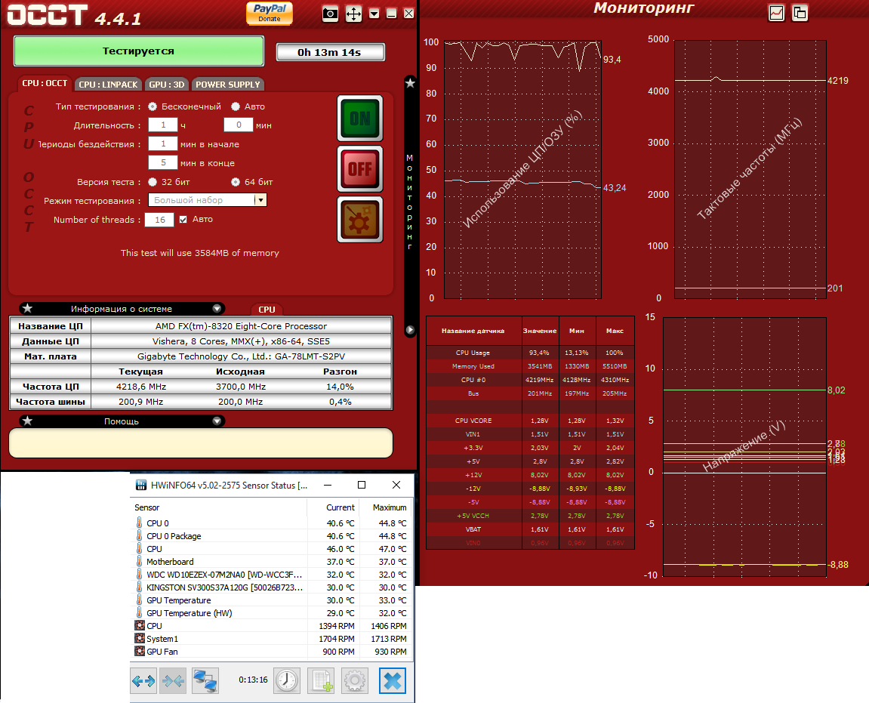Open the POWER SUPPLY tab
869x703 pixels.
coord(228,85)
